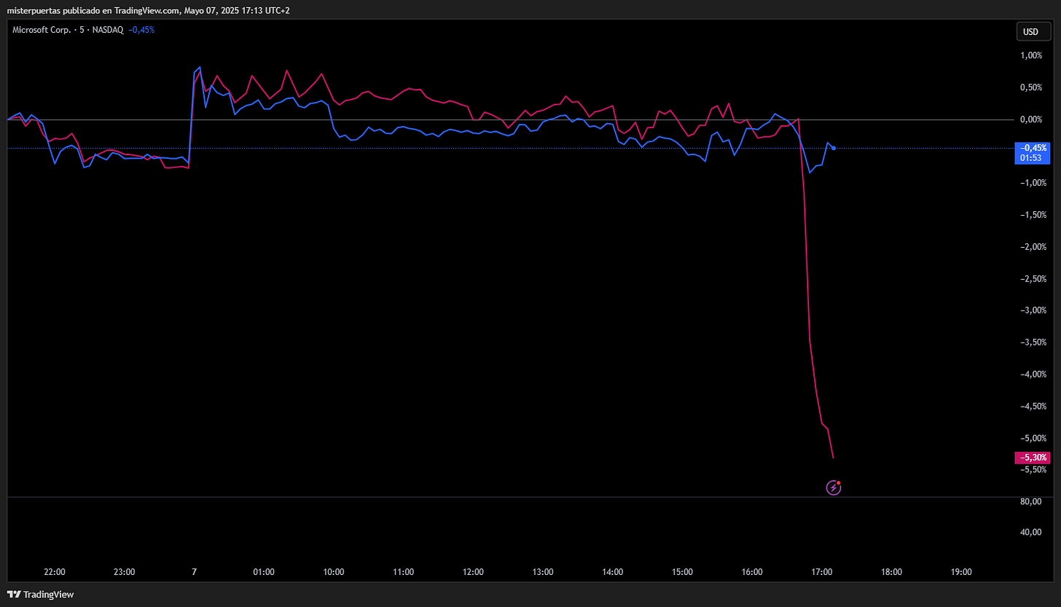The height and width of the screenshot is (607, 1061).
Task: Click the 10:00 time axis label
Action: pyautogui.click(x=334, y=572)
